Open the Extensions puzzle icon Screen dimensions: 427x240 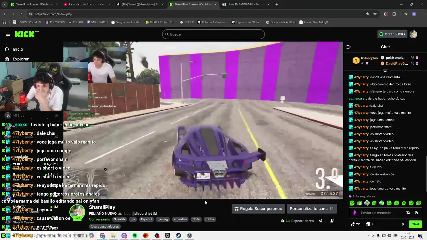click(394, 14)
